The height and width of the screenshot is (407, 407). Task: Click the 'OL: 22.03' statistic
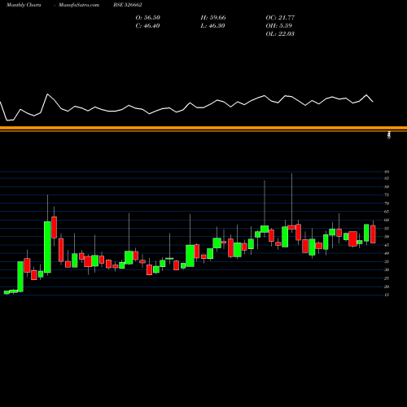point(280,34)
